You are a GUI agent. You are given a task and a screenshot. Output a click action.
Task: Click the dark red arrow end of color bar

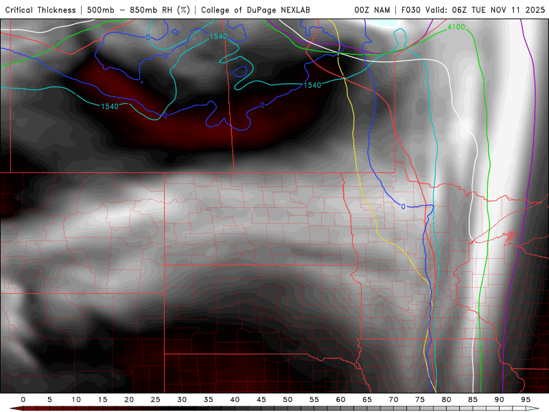(x=16, y=409)
